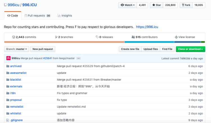Fork the repository
Viewport: 211px width, 123px height.
click(186, 5)
